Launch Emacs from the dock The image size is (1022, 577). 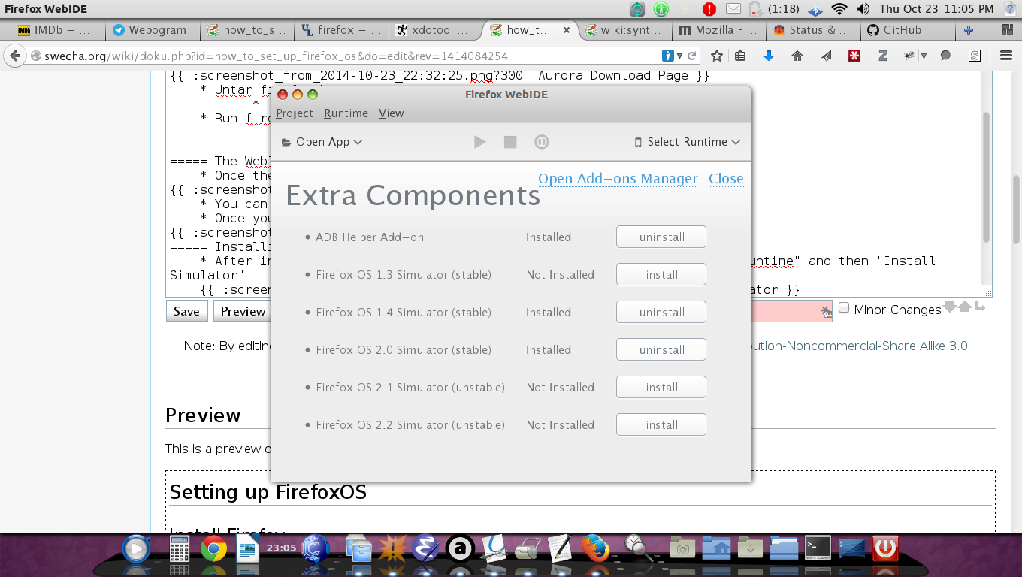(x=426, y=549)
